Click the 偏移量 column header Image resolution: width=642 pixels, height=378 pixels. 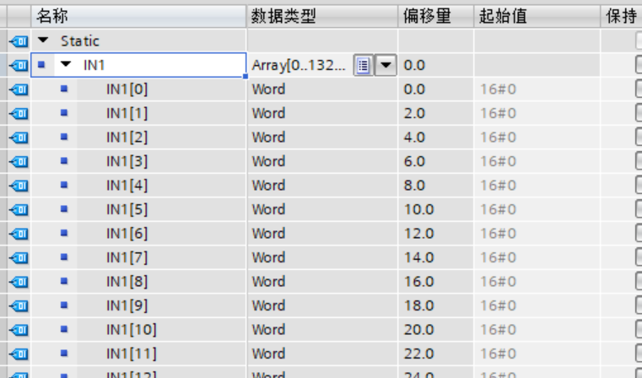point(425,16)
